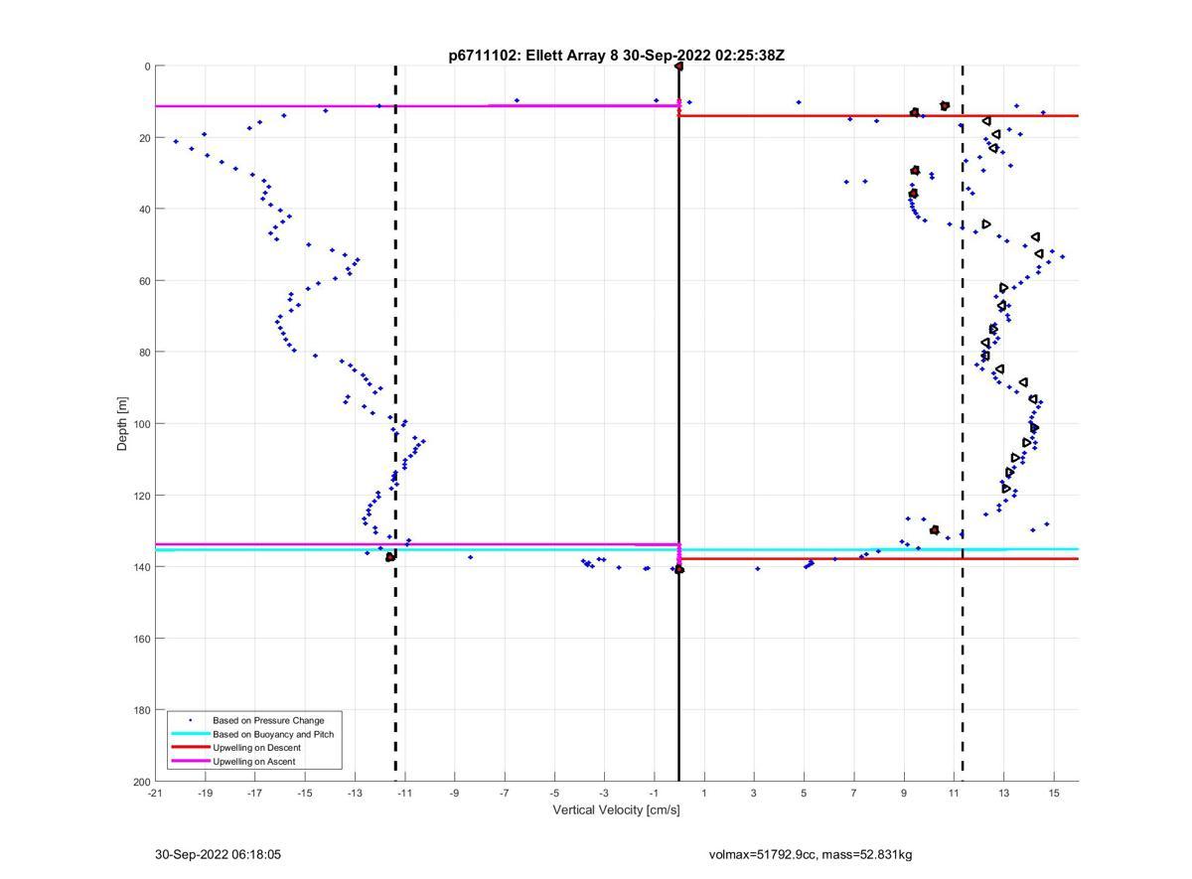Click the 'Vertical Velocity [cm/s]' axis label
Image resolution: width=1192 pixels, height=879 pixels.
tap(616, 810)
